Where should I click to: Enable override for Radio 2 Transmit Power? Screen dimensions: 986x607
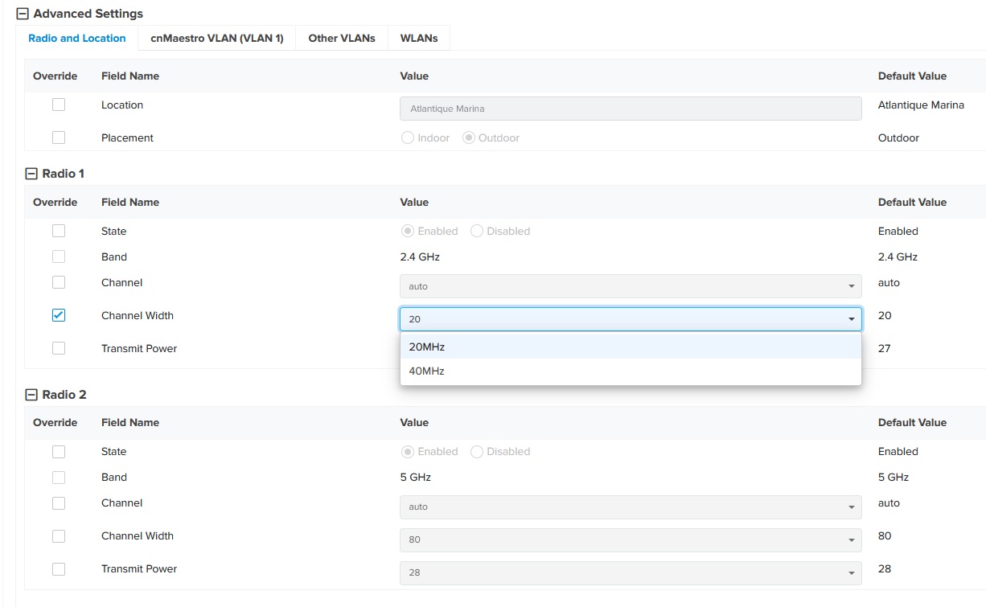59,569
